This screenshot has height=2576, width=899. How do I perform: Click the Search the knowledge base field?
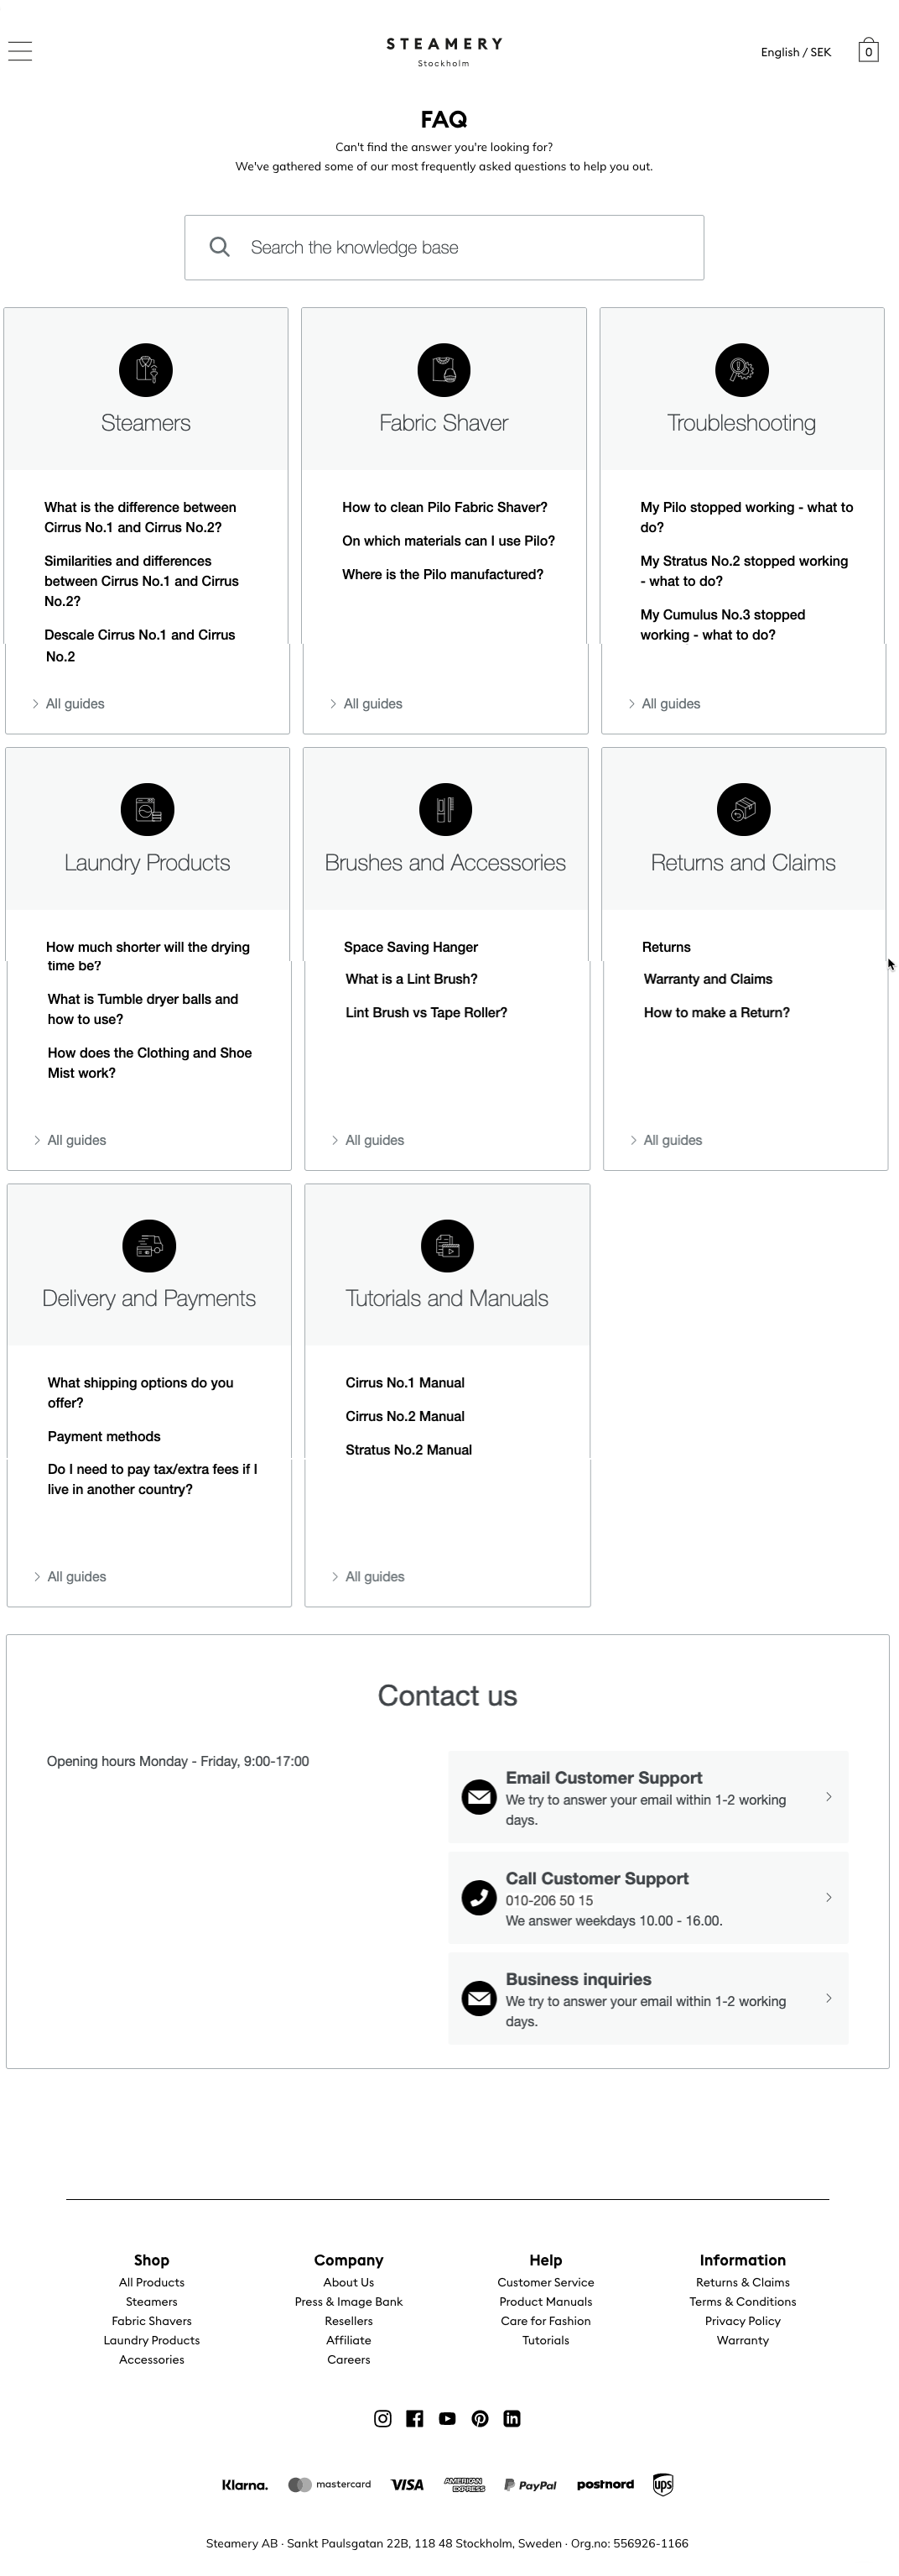point(444,247)
